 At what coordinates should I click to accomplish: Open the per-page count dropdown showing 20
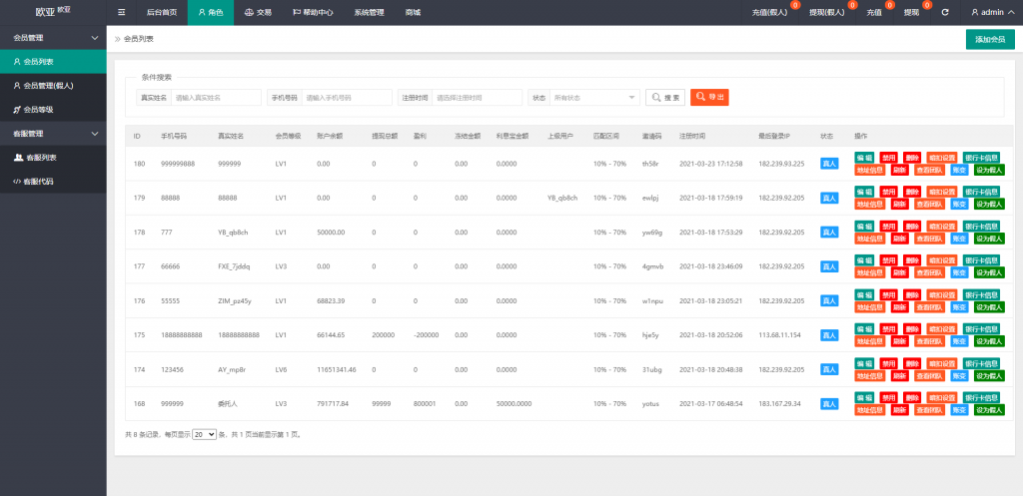[x=204, y=435]
